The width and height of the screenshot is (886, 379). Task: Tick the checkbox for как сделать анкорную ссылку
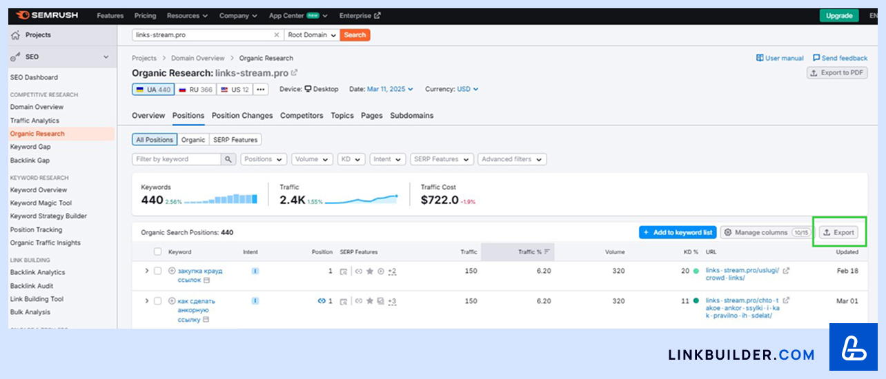click(157, 301)
